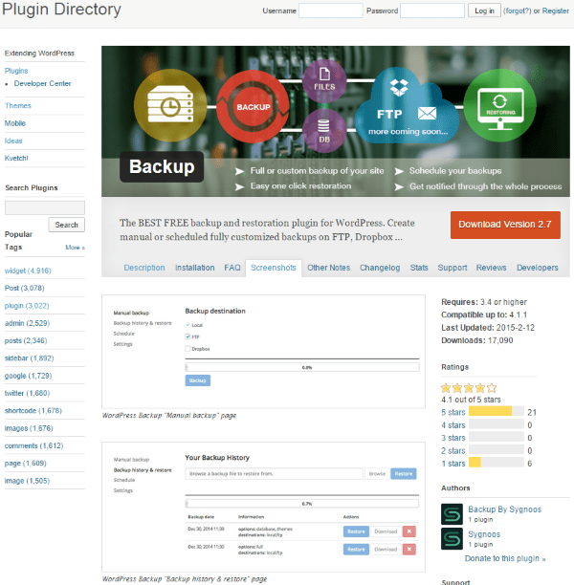574x585 pixels.
Task: Click the purple DB circle icon
Action: (324, 131)
